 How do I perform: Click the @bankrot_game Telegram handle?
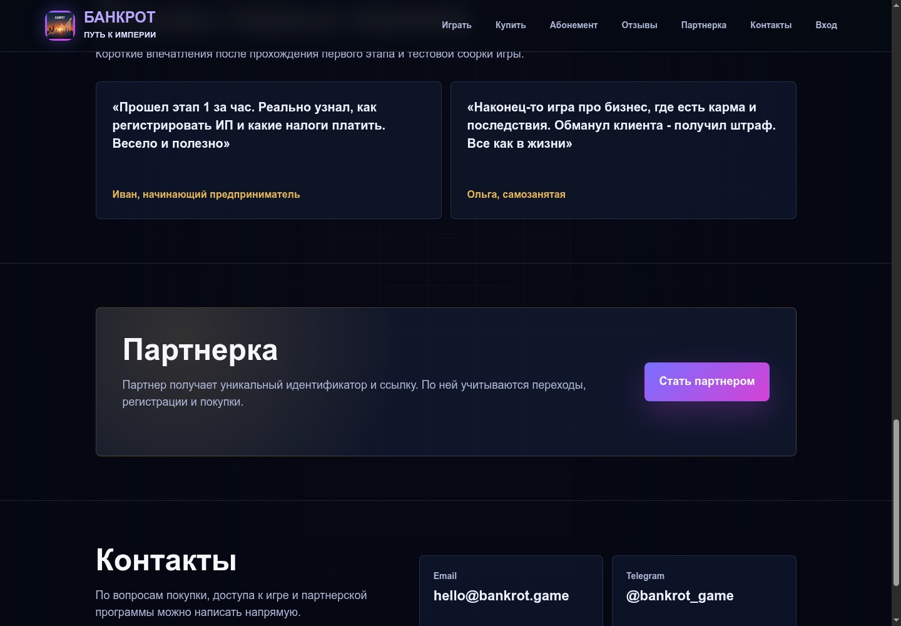click(680, 596)
